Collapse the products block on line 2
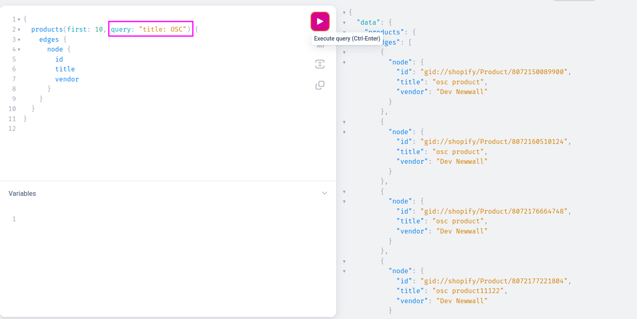Image resolution: width=637 pixels, height=319 pixels. pos(19,30)
